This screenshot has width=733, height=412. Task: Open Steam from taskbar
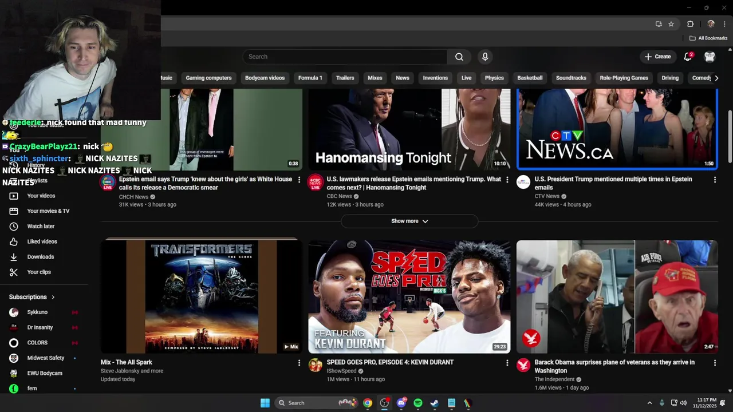tap(435, 403)
